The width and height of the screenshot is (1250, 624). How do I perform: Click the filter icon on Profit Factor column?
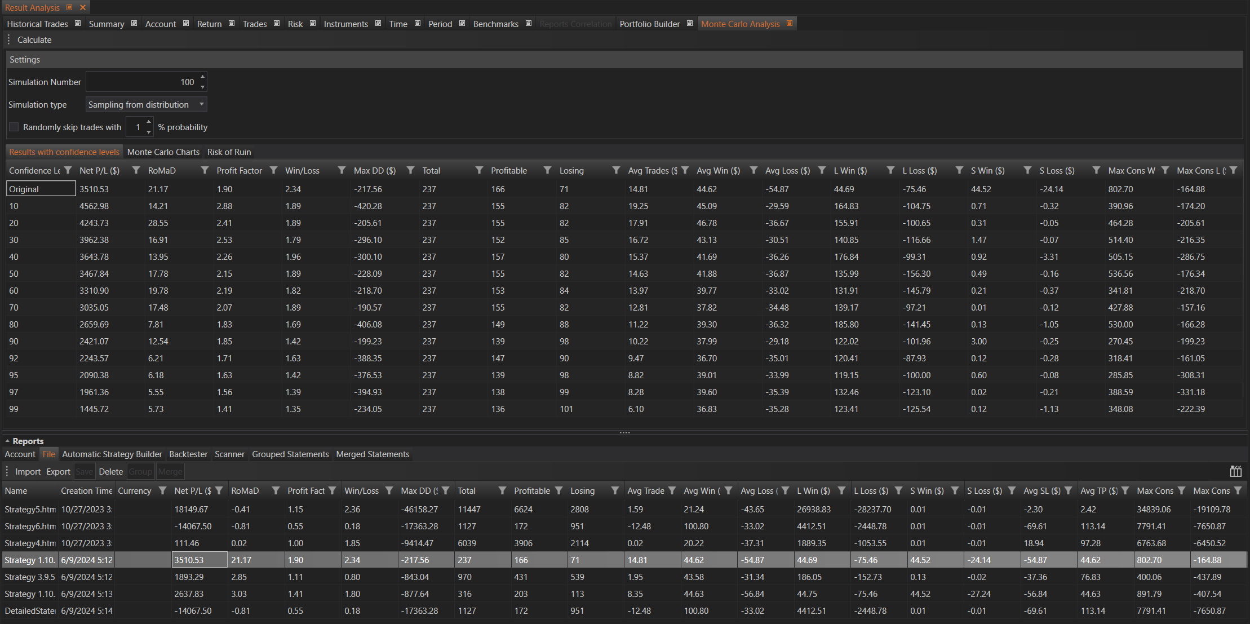[x=273, y=170]
